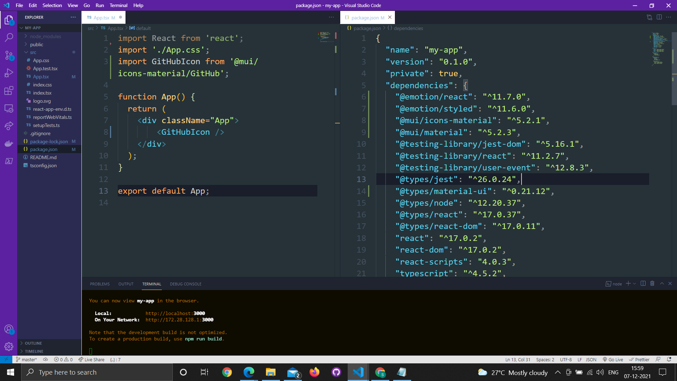This screenshot has height=381, width=677.
Task: Maximize the terminal panel size
Action: pos(662,284)
